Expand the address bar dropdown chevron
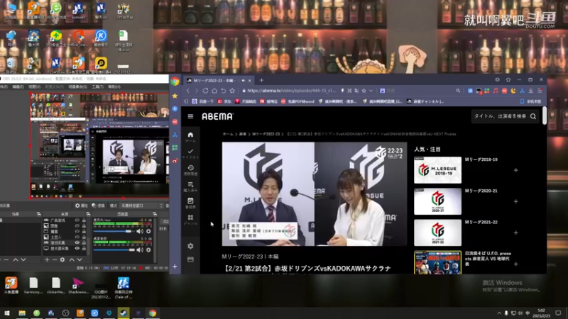Screen dimensions: 568x319 click(x=371, y=91)
